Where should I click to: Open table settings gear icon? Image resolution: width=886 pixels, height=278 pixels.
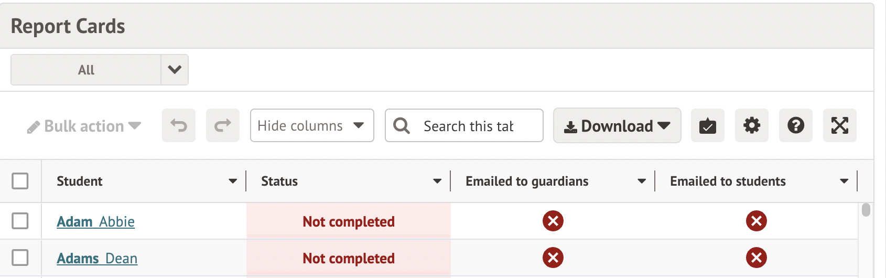(x=752, y=126)
